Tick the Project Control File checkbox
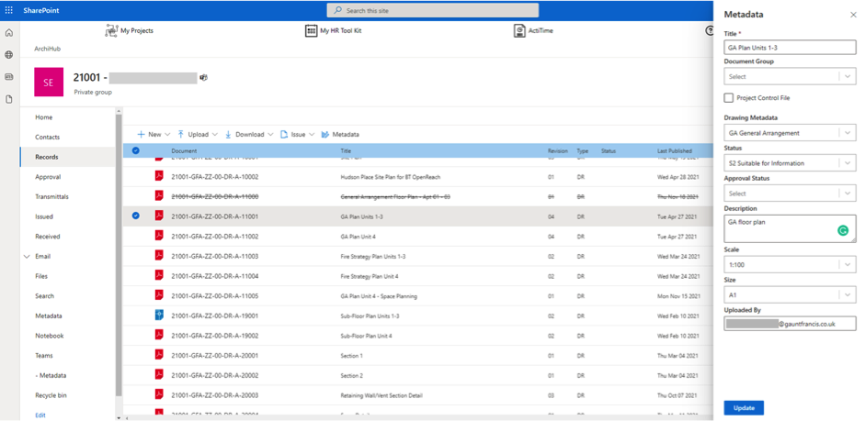 click(729, 97)
